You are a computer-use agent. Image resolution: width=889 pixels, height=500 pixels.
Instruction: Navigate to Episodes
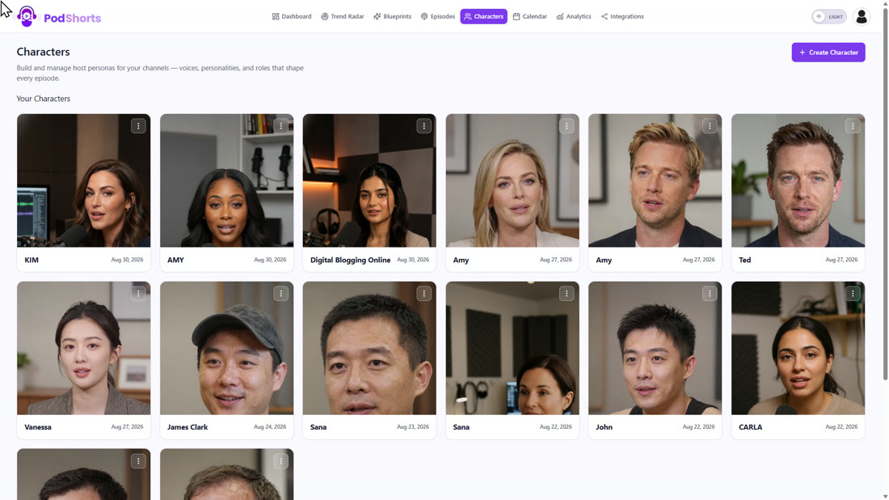point(438,16)
